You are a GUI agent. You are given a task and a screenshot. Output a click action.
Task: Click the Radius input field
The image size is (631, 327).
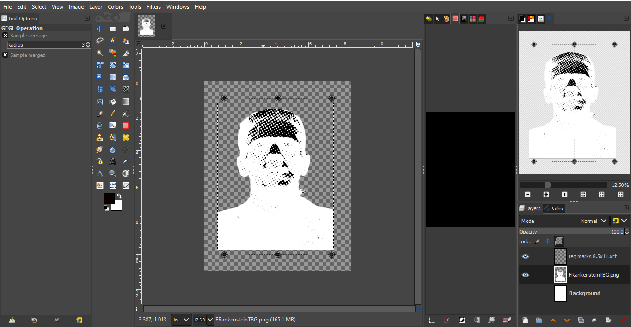point(44,45)
